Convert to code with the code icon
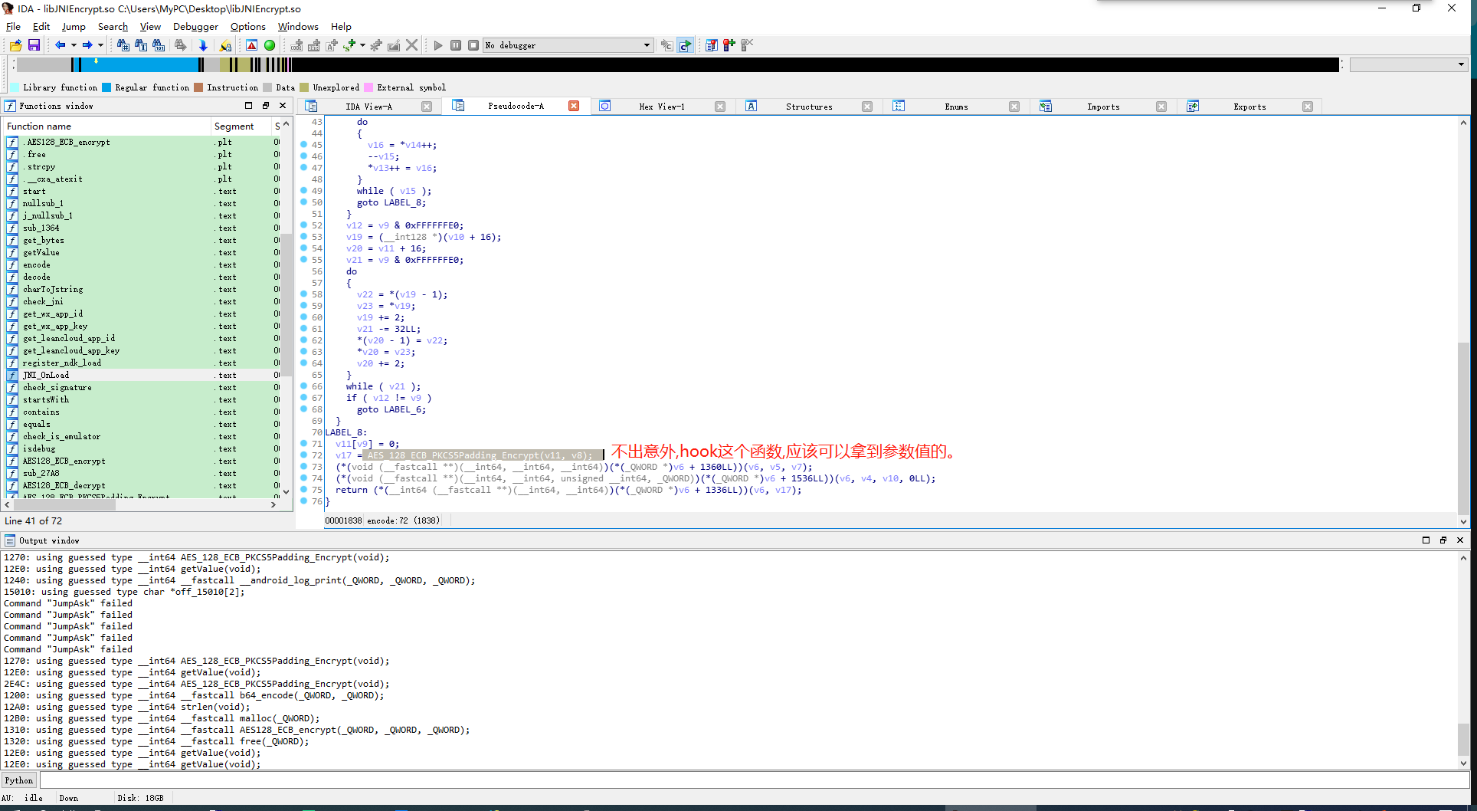 point(296,45)
